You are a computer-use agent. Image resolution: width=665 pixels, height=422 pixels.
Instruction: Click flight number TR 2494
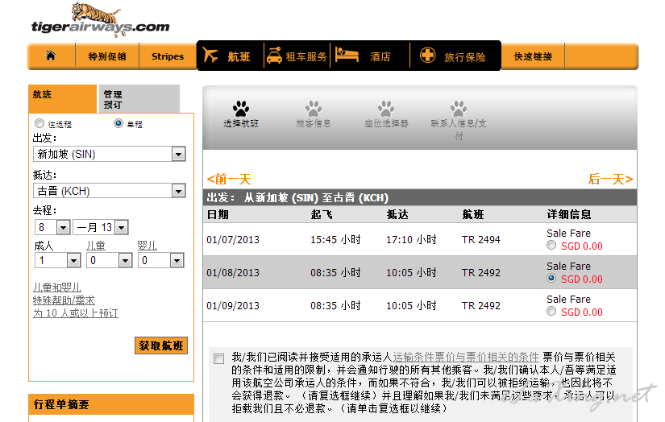481,240
